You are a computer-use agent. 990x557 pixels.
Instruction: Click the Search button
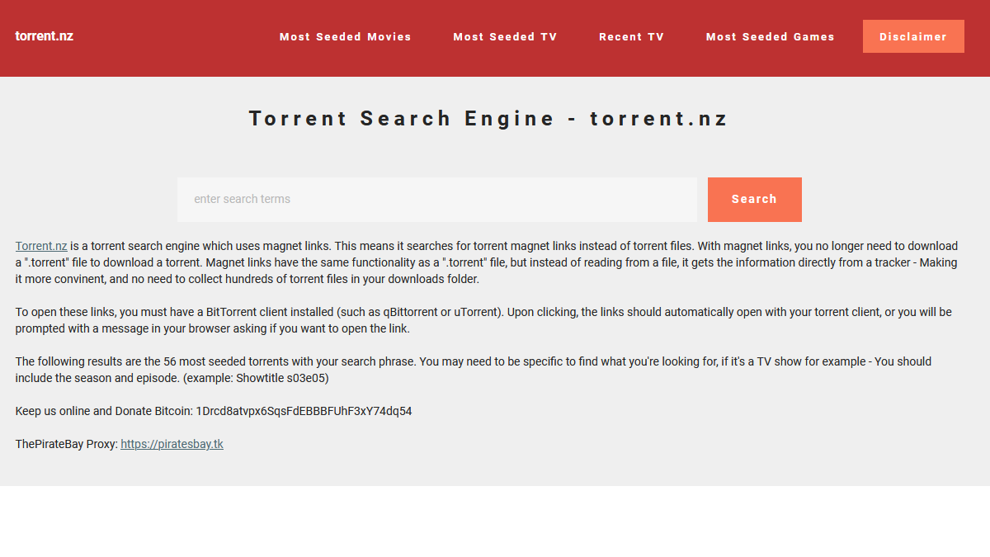tap(755, 200)
